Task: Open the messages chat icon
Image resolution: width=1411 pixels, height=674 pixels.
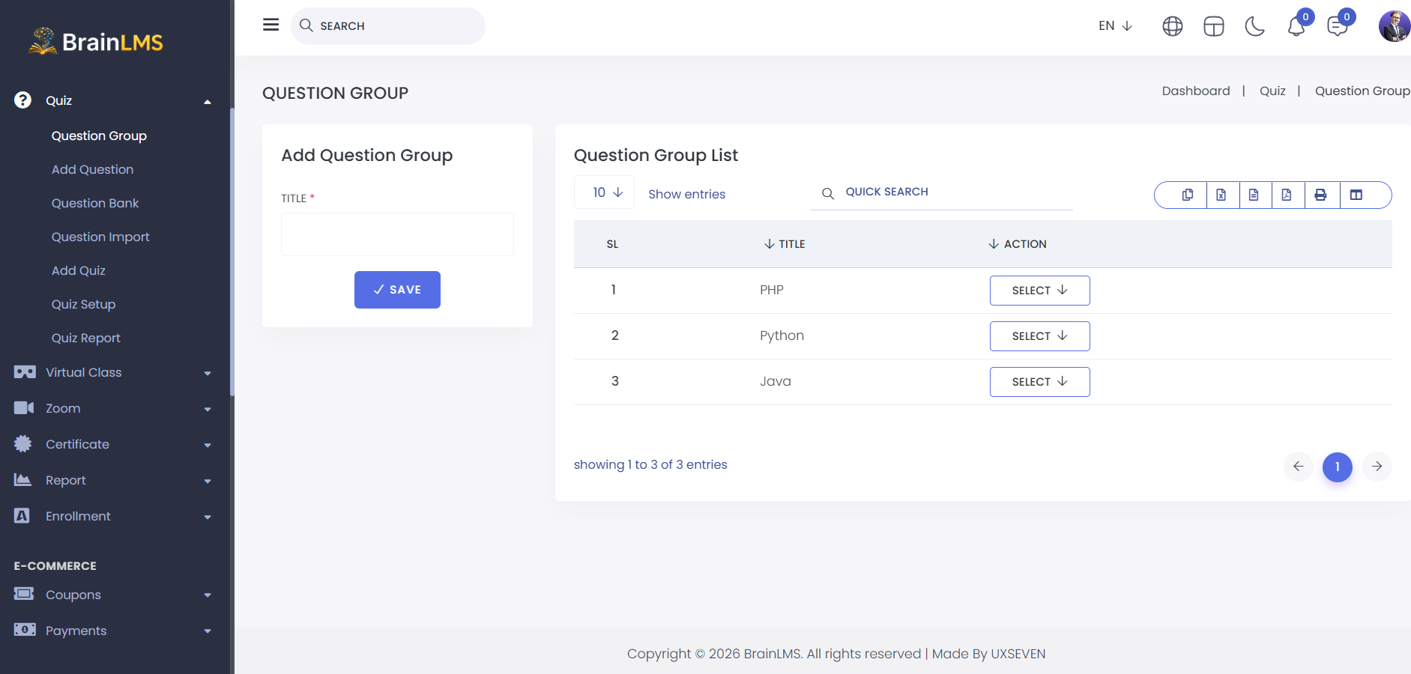Action: pos(1338,26)
